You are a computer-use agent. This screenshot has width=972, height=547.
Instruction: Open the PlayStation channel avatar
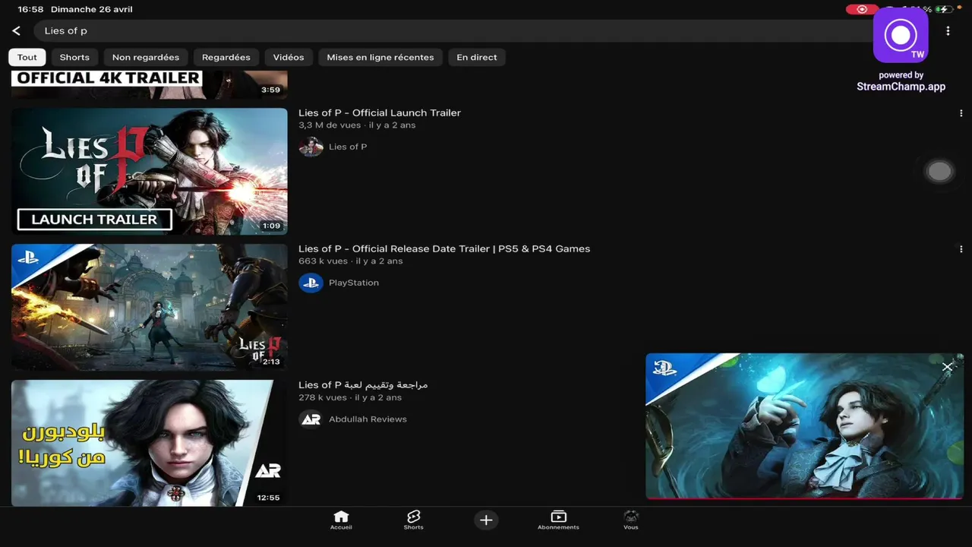311,283
